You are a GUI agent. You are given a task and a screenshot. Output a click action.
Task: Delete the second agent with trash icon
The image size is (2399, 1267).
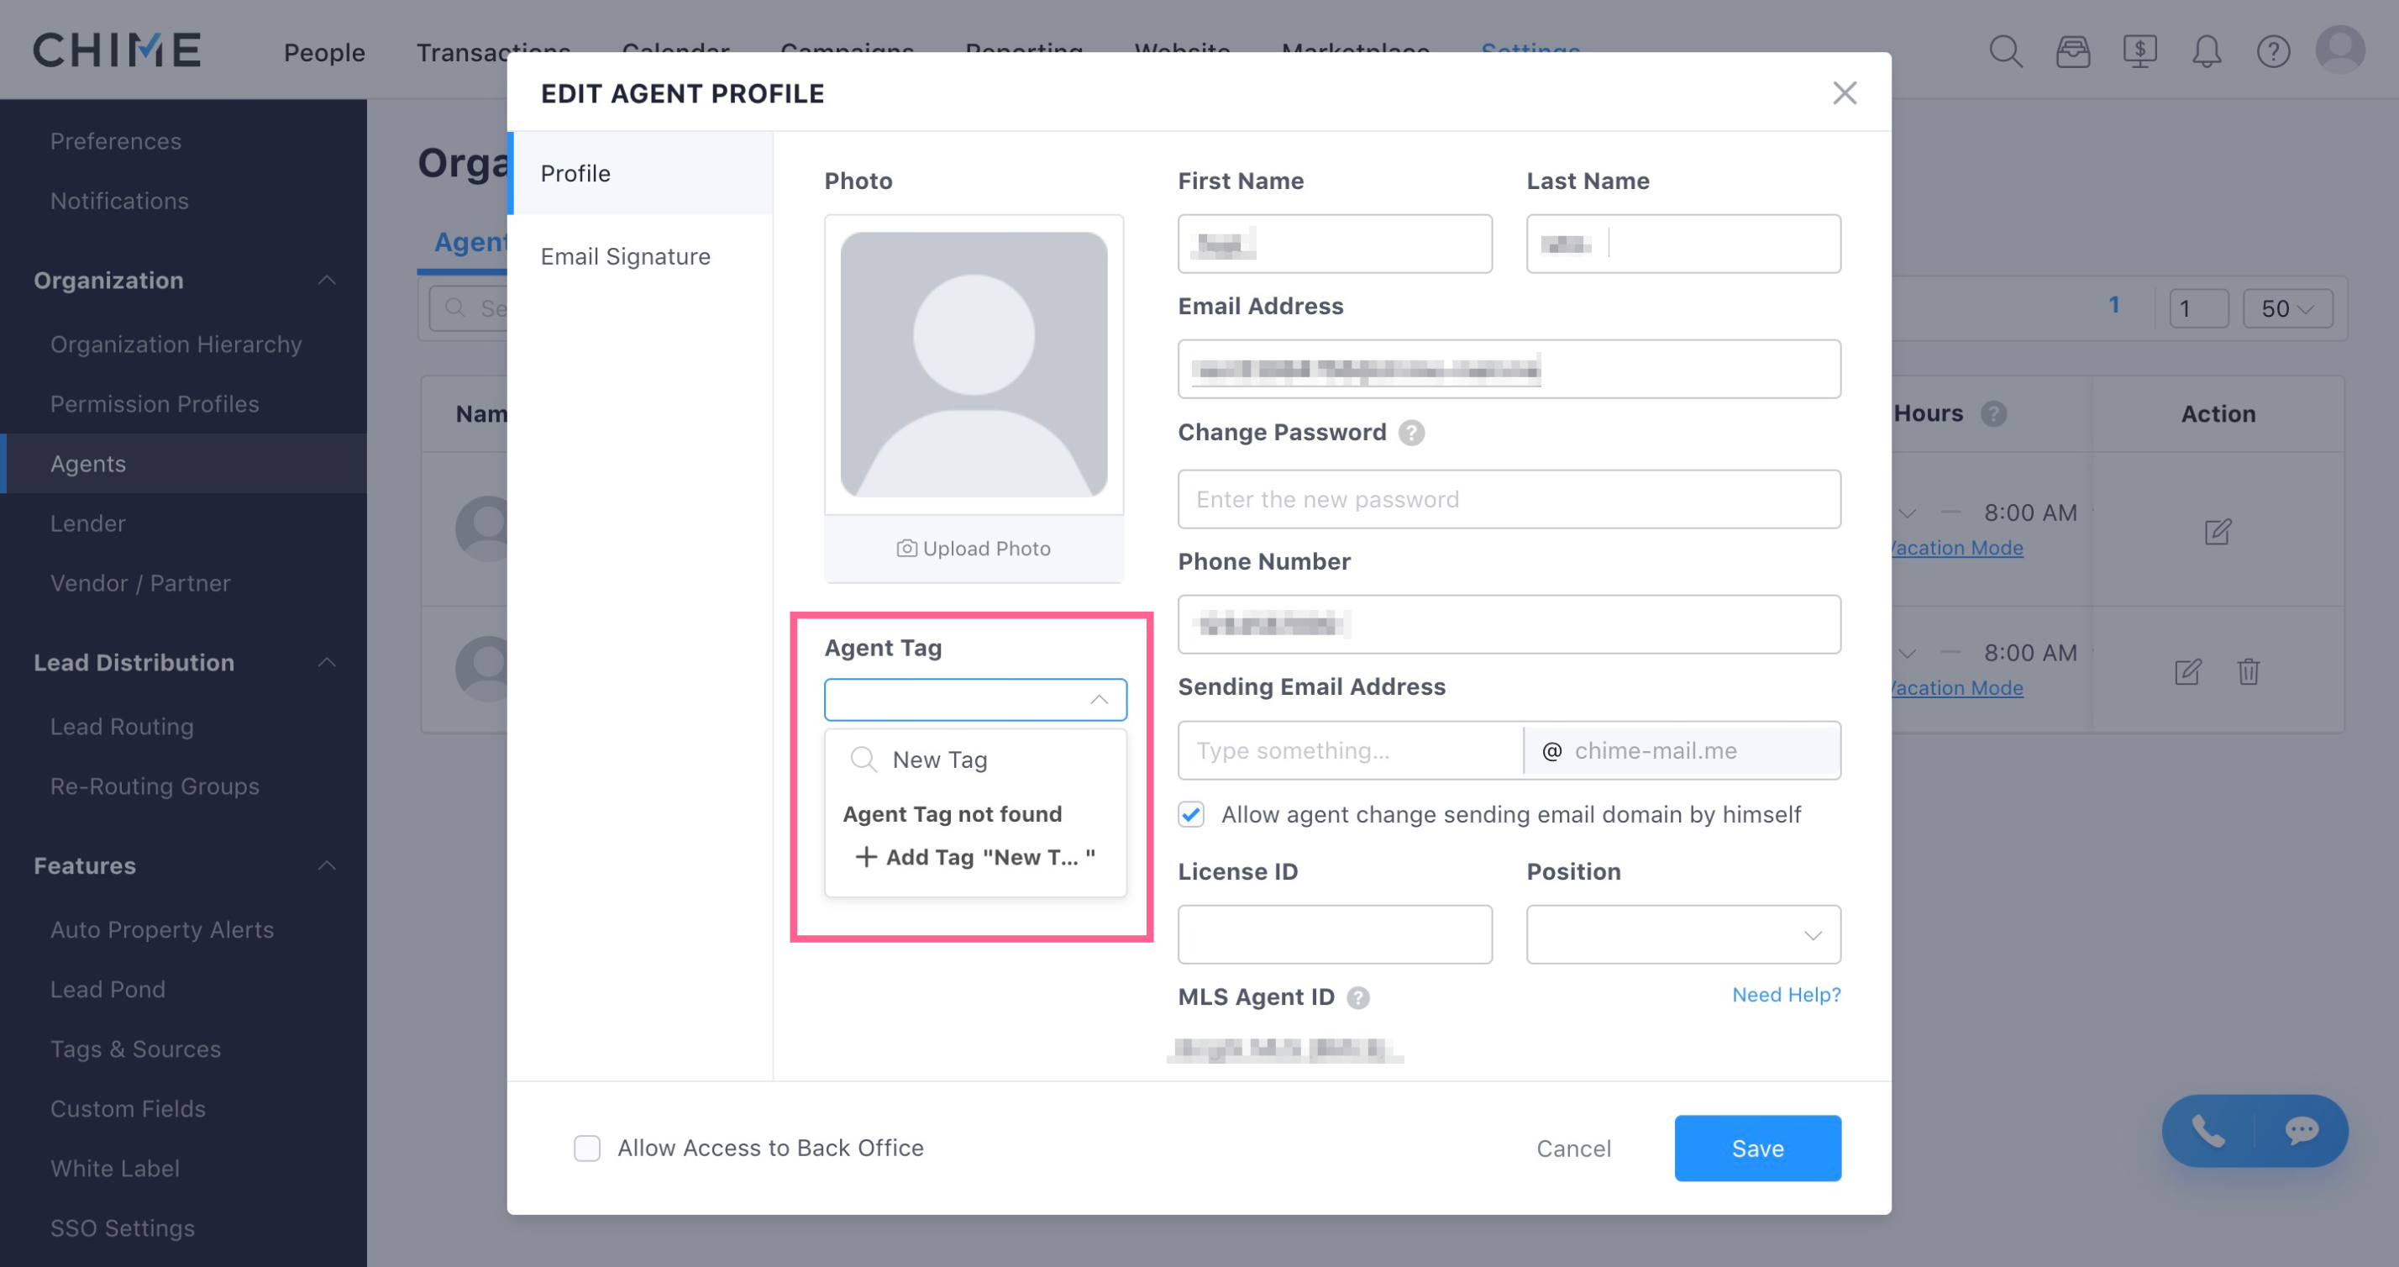tap(2248, 670)
